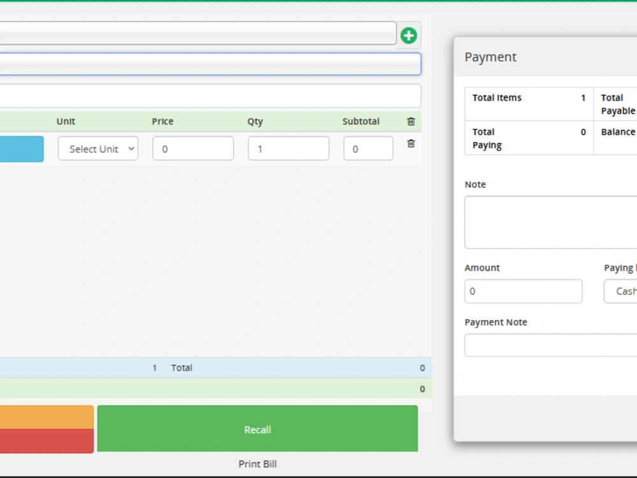Open the Cash paying-by dropdown
Screen dimensions: 637x478
click(620, 291)
